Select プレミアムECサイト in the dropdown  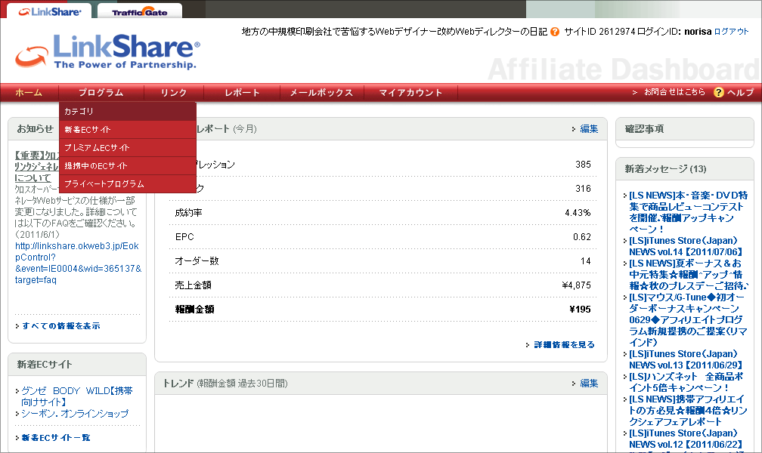tap(127, 147)
